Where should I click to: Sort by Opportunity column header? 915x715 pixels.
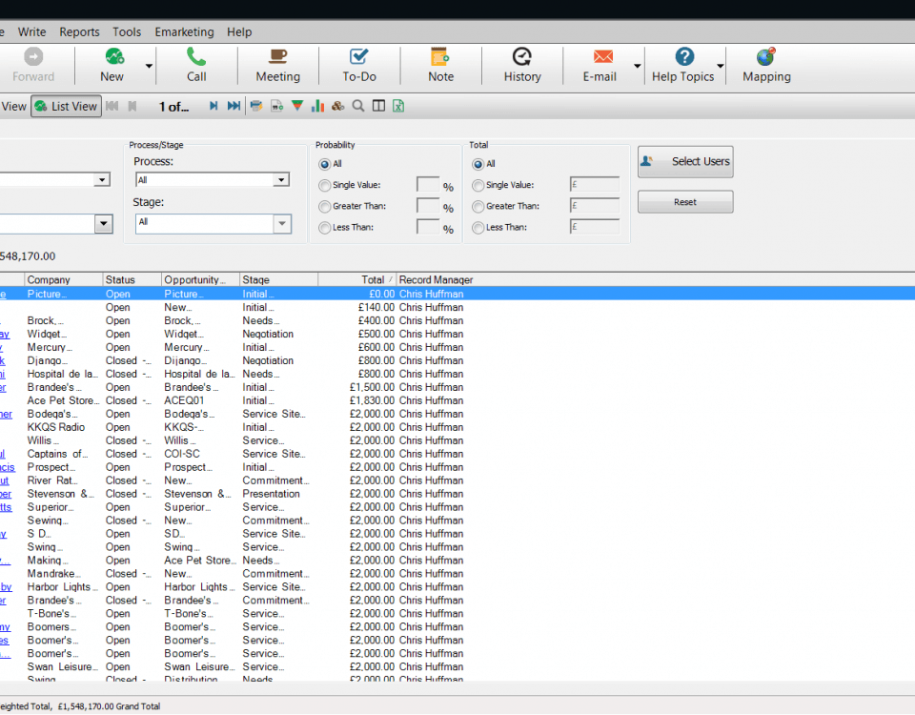tap(200, 279)
